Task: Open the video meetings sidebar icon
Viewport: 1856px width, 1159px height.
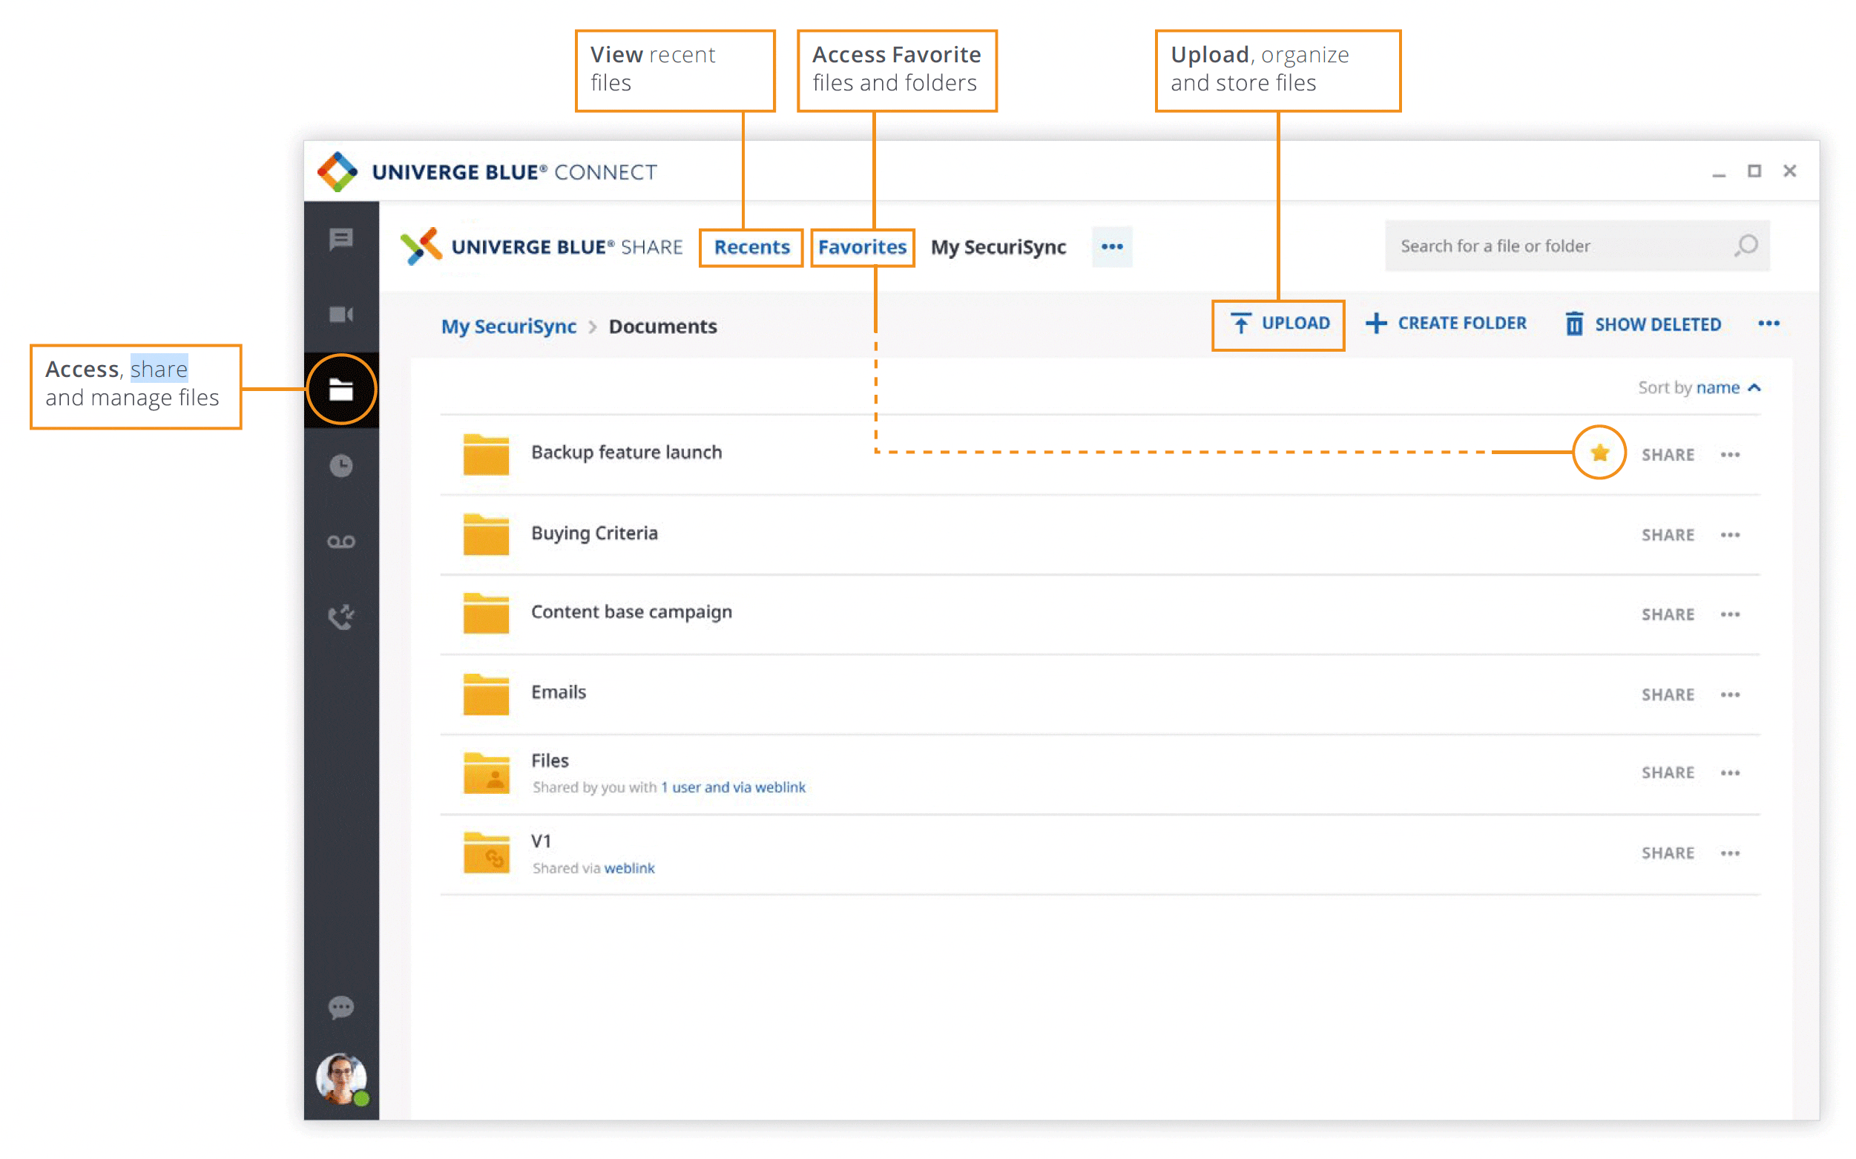Action: (x=341, y=315)
